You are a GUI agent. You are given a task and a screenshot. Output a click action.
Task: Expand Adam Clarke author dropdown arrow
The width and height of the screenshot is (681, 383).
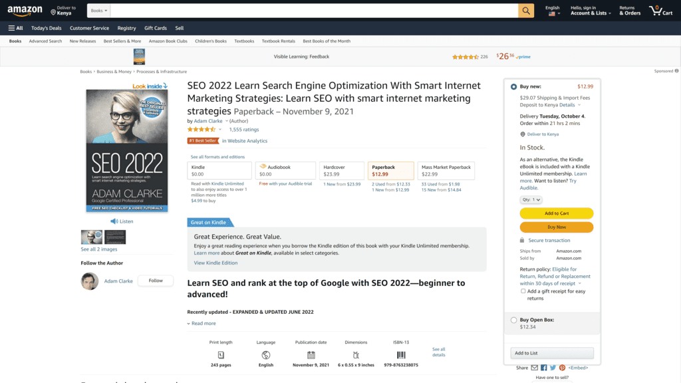226,121
